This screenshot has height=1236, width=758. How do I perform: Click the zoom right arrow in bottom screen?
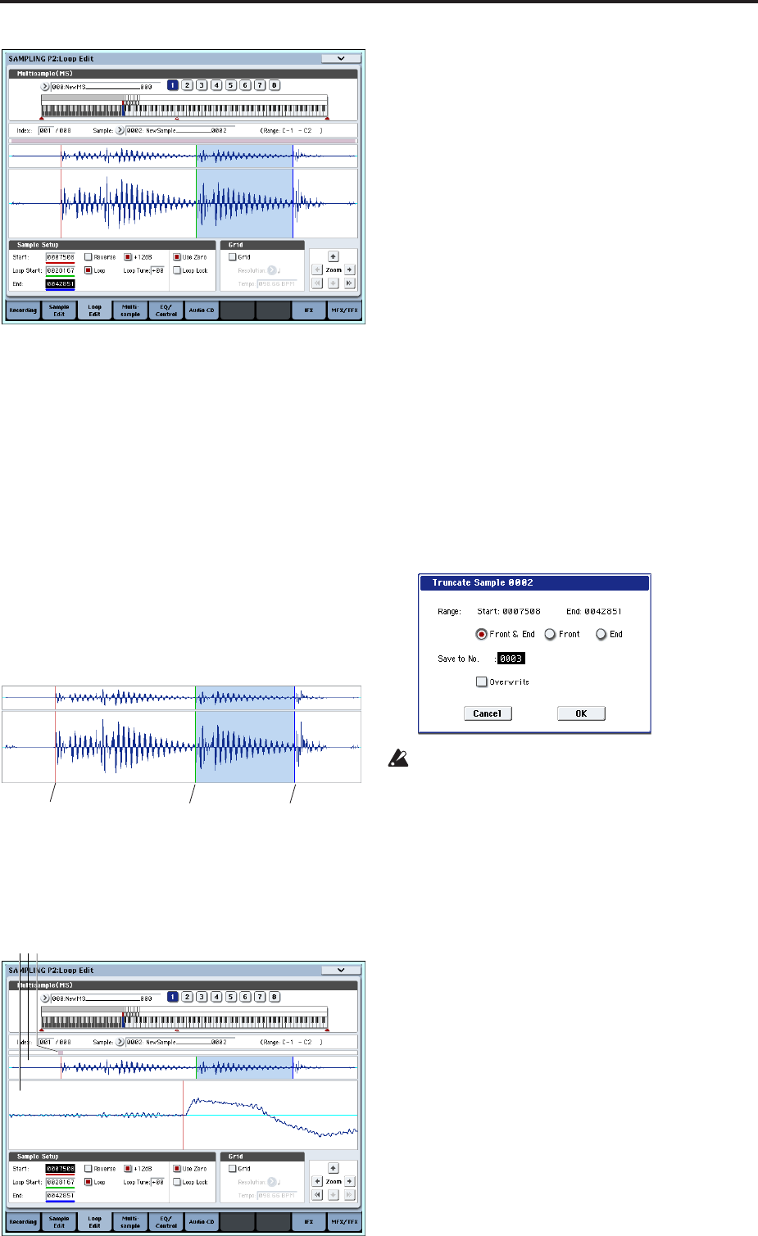click(350, 1182)
